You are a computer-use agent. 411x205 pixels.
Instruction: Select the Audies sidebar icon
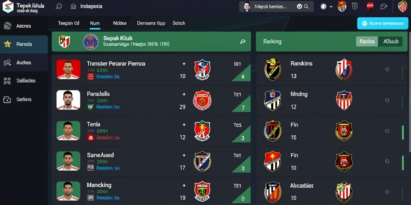point(7,62)
